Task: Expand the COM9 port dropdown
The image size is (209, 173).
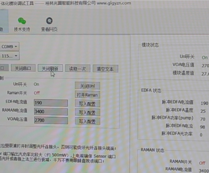Action: (9, 46)
